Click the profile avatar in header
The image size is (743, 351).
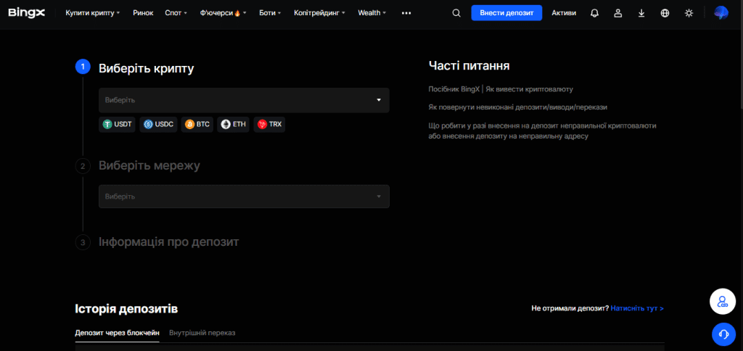click(721, 13)
